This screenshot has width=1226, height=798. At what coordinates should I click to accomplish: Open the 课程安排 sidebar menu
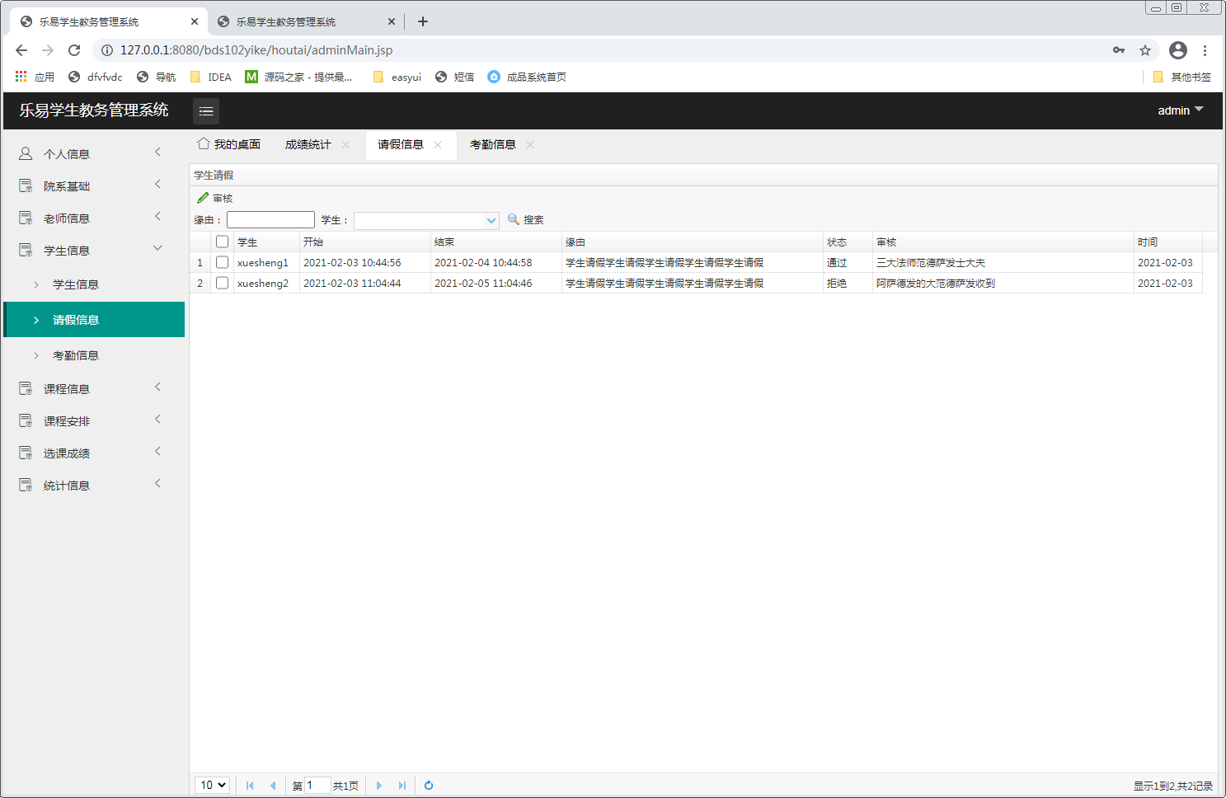coord(94,420)
